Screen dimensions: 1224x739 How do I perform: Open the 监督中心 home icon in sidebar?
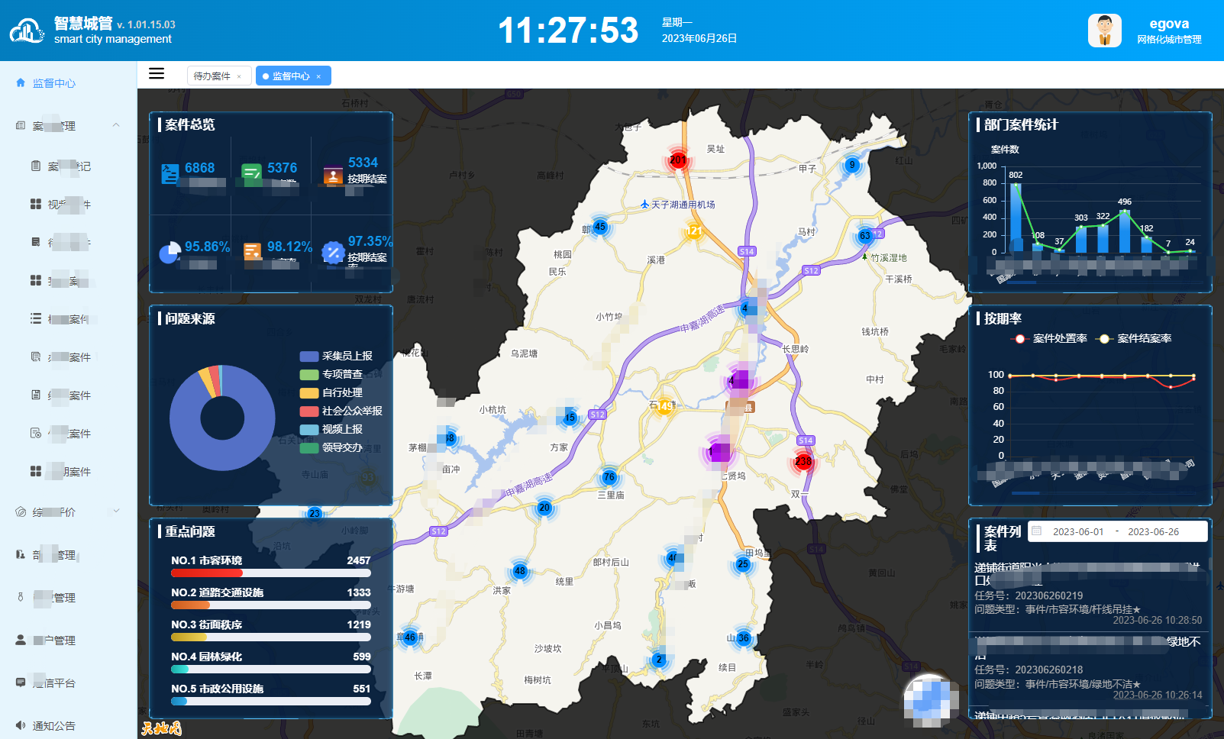21,82
